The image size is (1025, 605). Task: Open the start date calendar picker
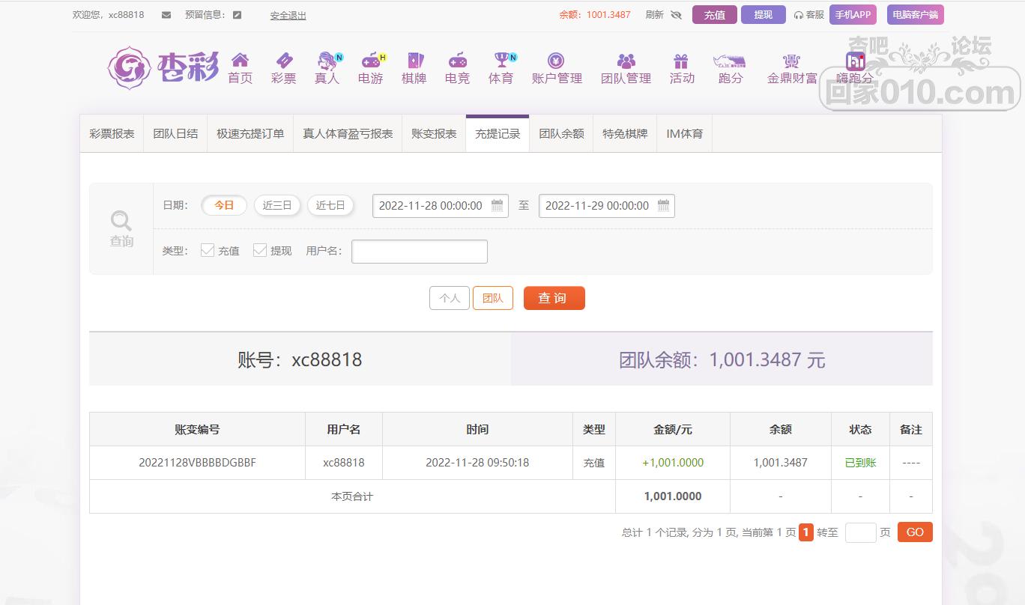(497, 206)
